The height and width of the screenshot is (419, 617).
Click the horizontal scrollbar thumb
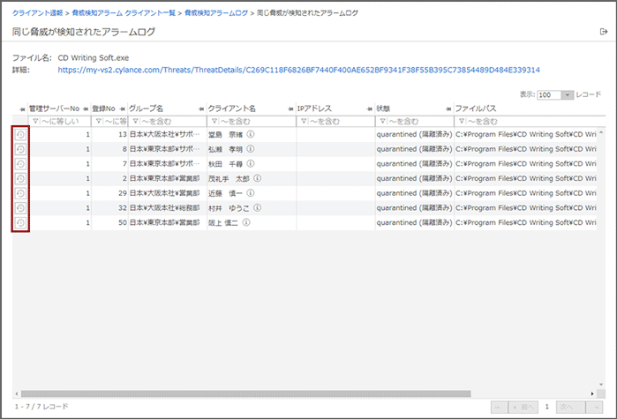246,393
